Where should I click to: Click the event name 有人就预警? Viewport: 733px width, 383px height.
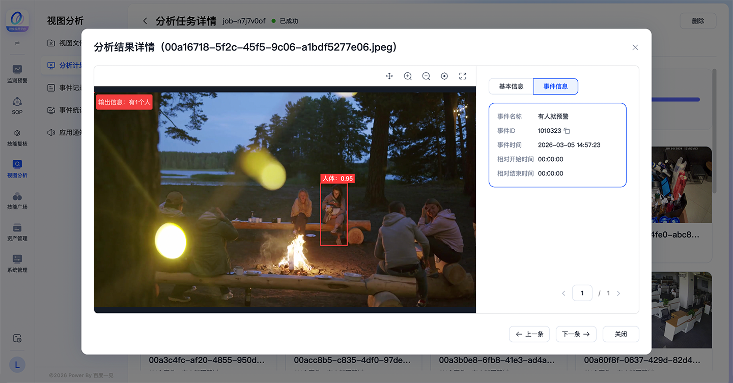tap(553, 116)
